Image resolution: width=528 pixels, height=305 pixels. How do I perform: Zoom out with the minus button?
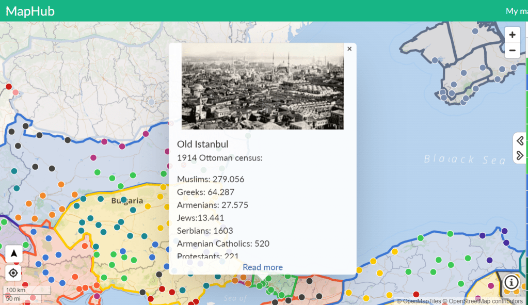(x=512, y=51)
